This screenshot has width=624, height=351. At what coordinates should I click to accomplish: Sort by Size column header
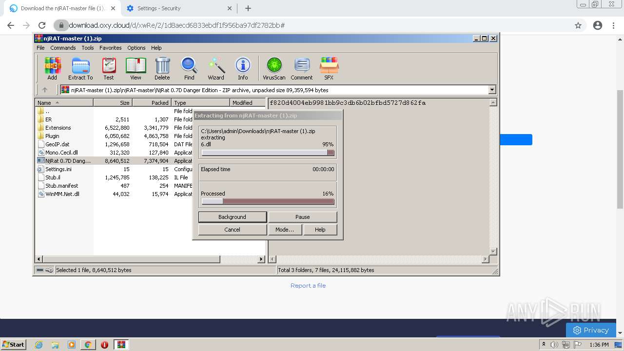(113, 102)
